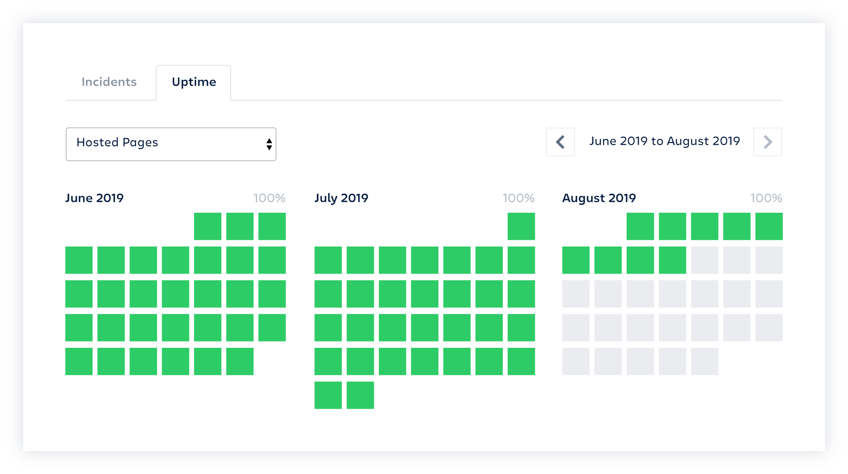Image resolution: width=848 pixels, height=474 pixels.
Task: Enable the Incidents view toggle
Action: point(109,81)
